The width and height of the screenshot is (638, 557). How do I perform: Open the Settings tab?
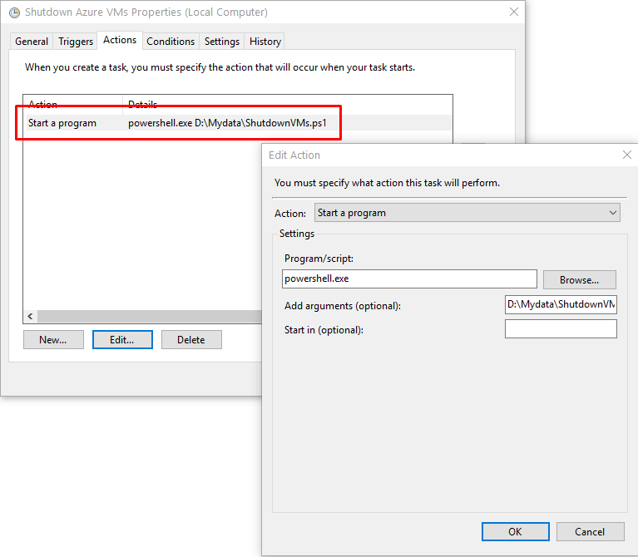click(222, 41)
